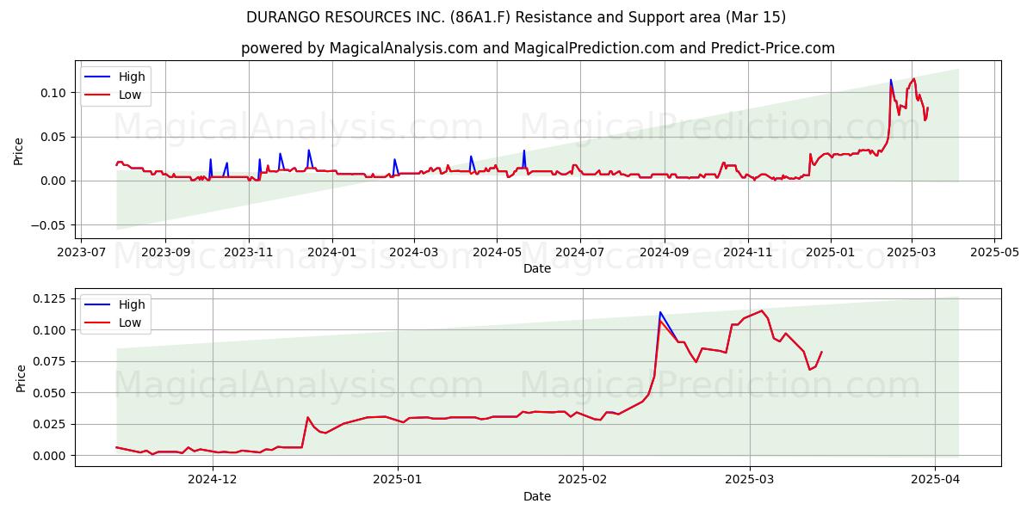The image size is (1033, 516).
Task: Click the 'Date' x-axis label of bottom chart
Action: tap(537, 496)
